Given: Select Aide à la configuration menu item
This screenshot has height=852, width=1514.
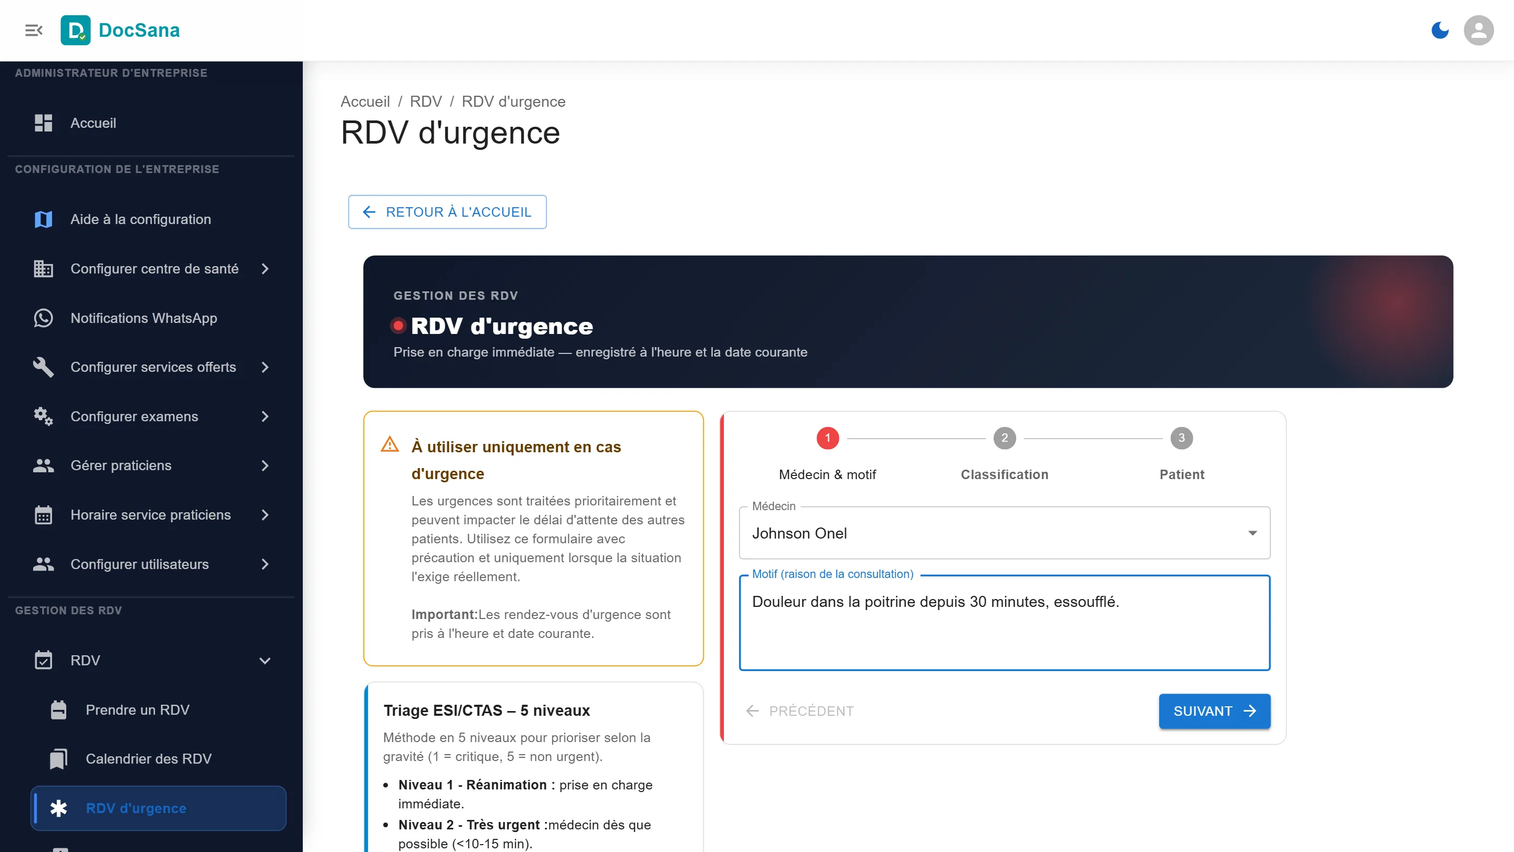Looking at the screenshot, I should pyautogui.click(x=151, y=219).
